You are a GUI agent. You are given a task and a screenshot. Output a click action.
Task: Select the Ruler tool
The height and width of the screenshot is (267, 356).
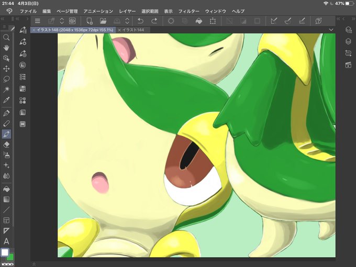tap(6, 231)
